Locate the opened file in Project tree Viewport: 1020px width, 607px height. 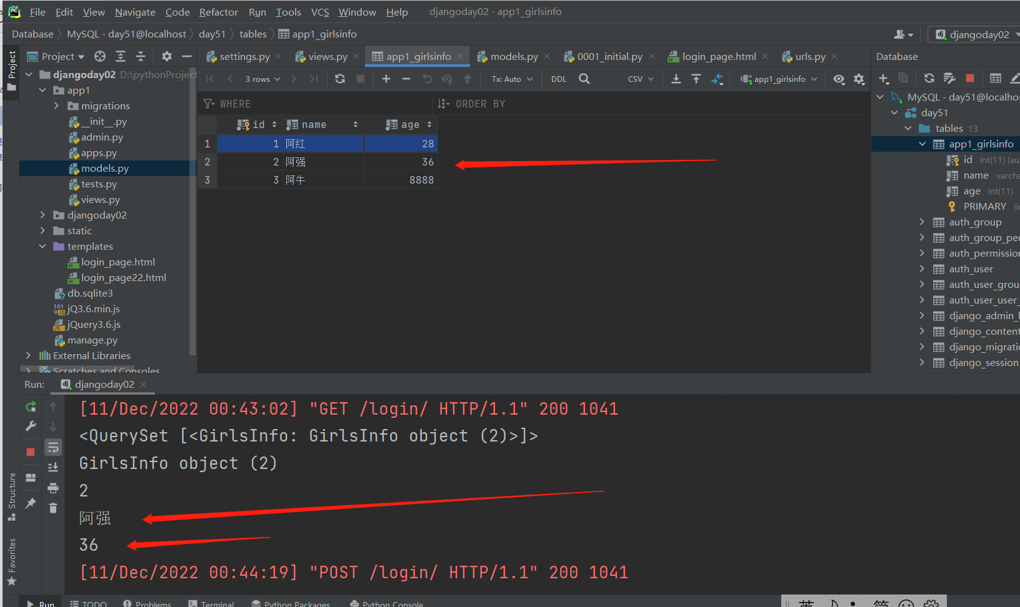tap(100, 57)
